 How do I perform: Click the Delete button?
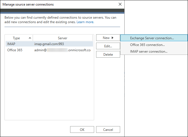click(x=108, y=54)
